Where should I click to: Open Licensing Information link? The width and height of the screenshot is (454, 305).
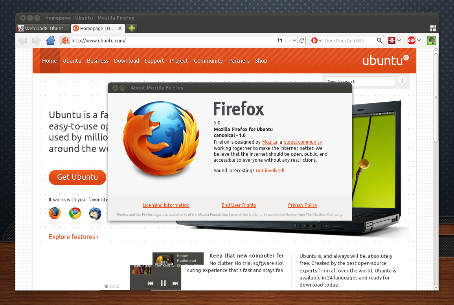pyautogui.click(x=166, y=205)
